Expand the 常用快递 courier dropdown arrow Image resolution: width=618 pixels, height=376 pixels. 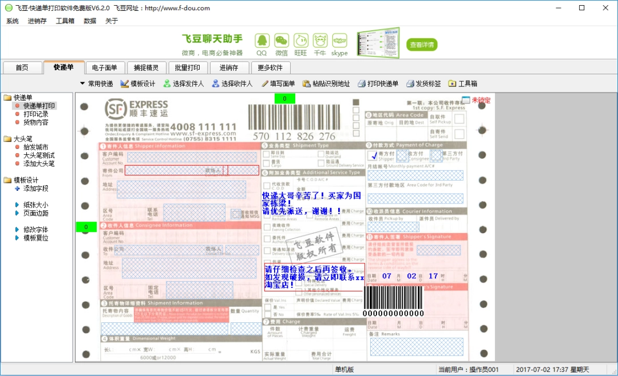coord(84,83)
